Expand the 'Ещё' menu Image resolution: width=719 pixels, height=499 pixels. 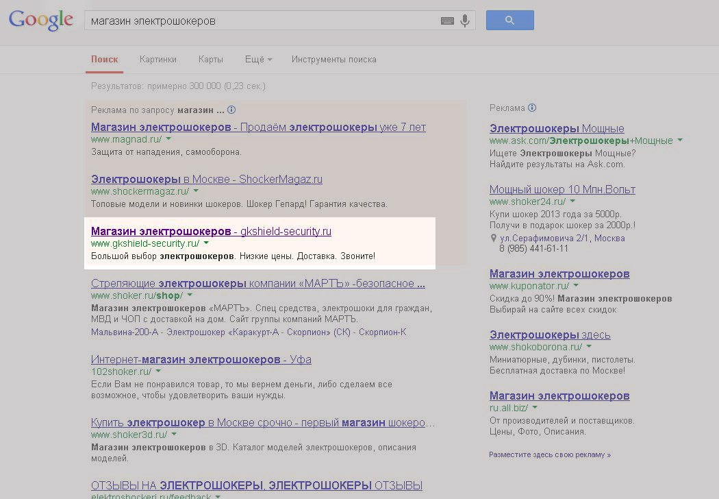click(x=259, y=59)
